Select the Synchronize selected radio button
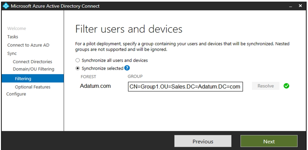This screenshot has width=308, height=150. pyautogui.click(x=78, y=68)
